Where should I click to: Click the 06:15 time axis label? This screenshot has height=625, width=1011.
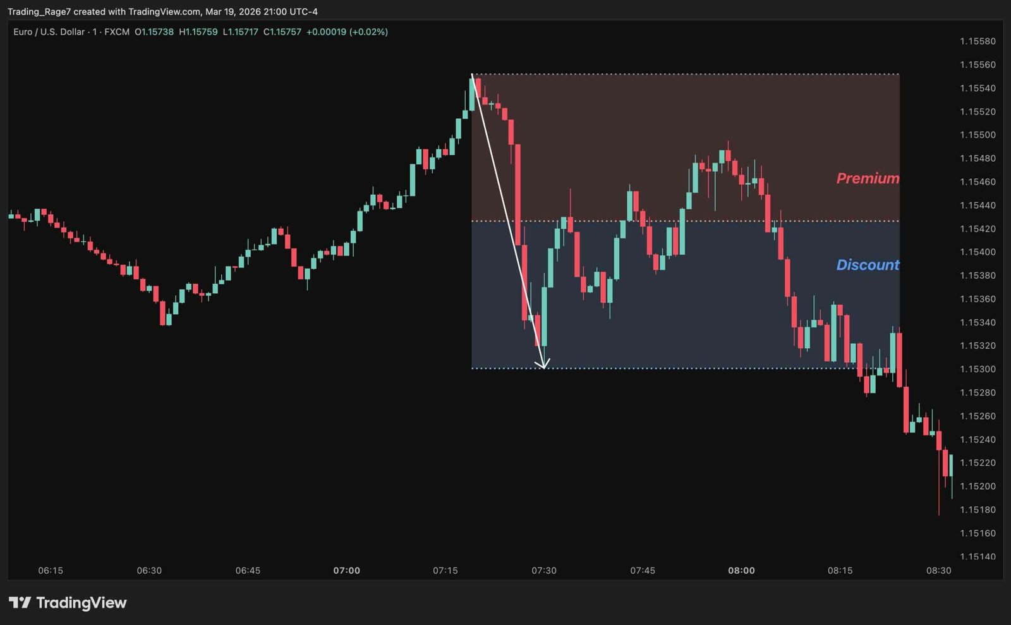pos(51,571)
